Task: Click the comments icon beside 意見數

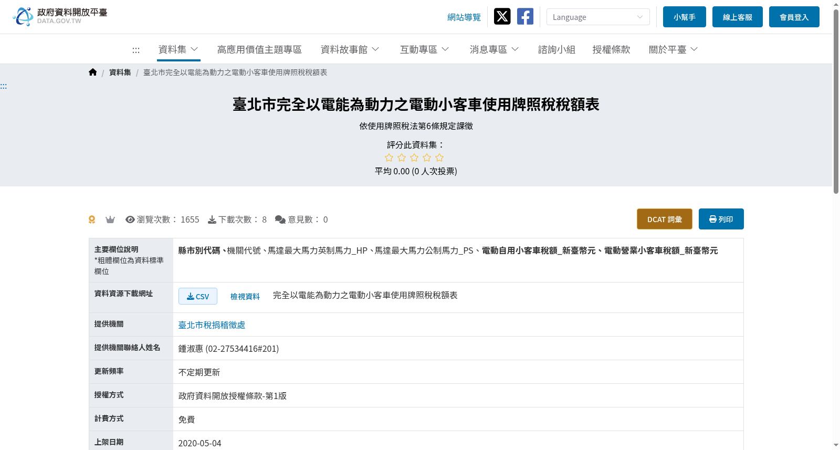Action: [x=280, y=219]
